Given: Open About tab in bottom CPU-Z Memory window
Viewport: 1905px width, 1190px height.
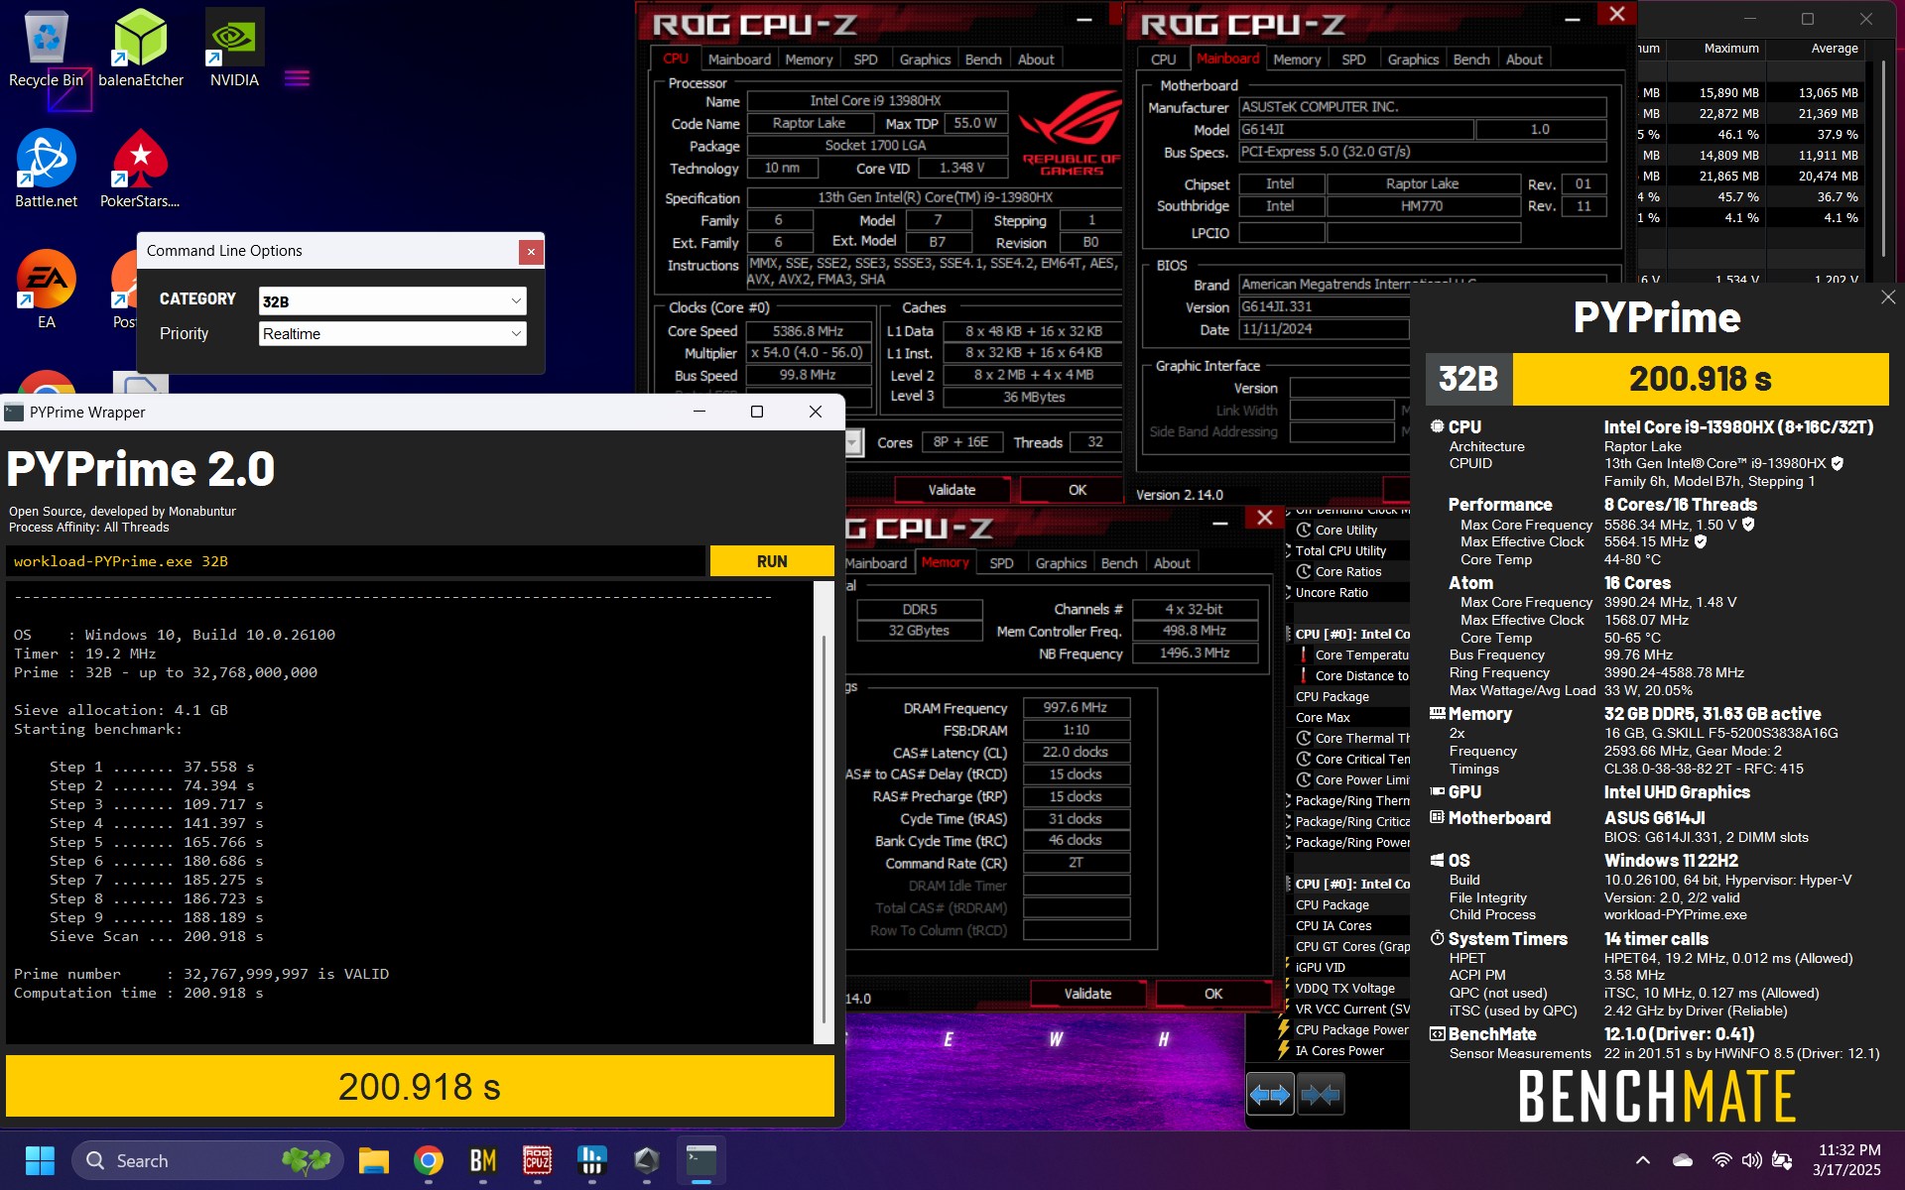Looking at the screenshot, I should (1172, 563).
